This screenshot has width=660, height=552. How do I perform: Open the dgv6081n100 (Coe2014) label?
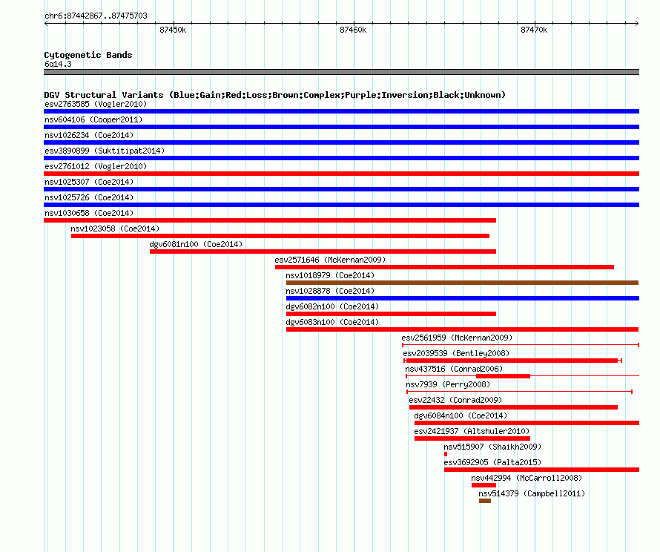(x=196, y=244)
